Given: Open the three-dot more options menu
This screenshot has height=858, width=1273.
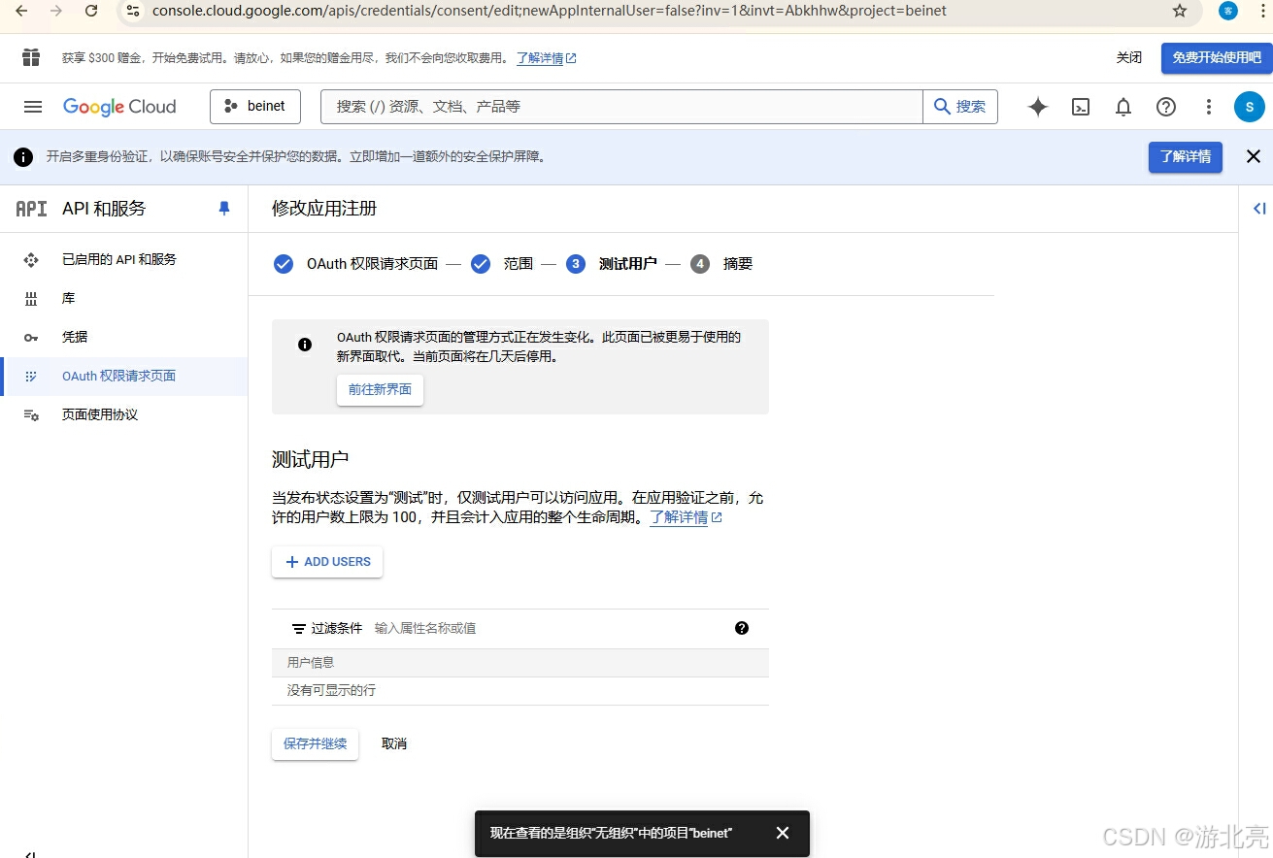Looking at the screenshot, I should (x=1209, y=107).
